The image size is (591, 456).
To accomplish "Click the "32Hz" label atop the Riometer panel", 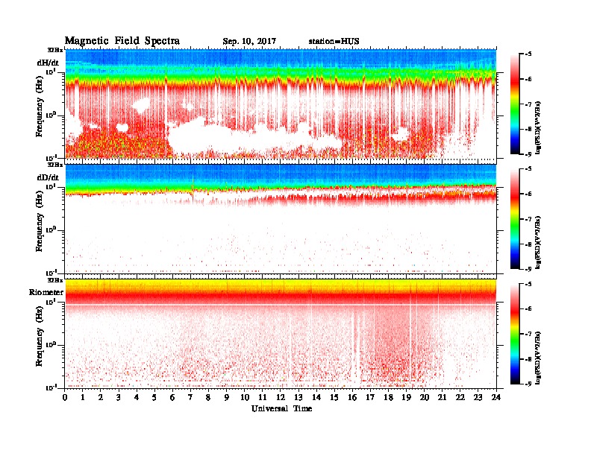I will click(55, 280).
